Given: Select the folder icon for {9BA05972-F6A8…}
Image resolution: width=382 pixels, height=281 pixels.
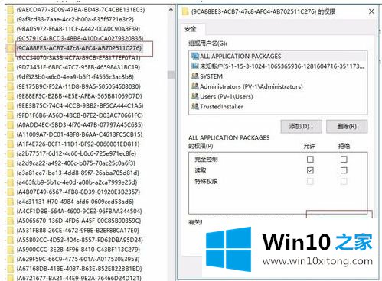Looking at the screenshot, I should point(10,29).
